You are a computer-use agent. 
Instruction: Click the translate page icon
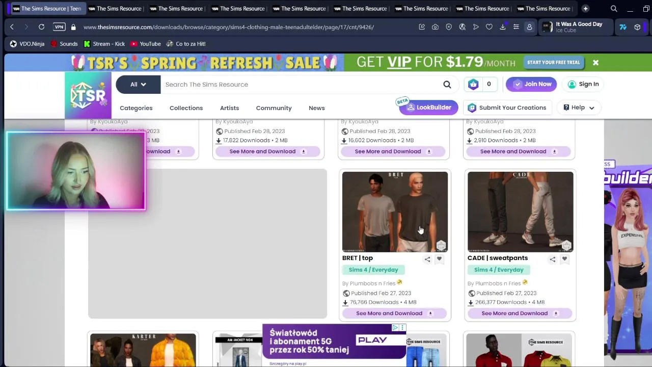coord(462,27)
